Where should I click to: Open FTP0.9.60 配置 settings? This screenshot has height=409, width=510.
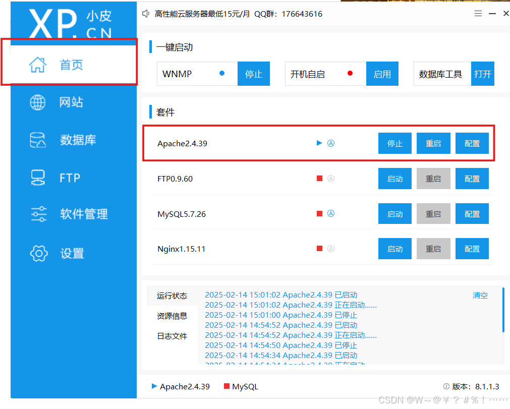click(x=472, y=179)
